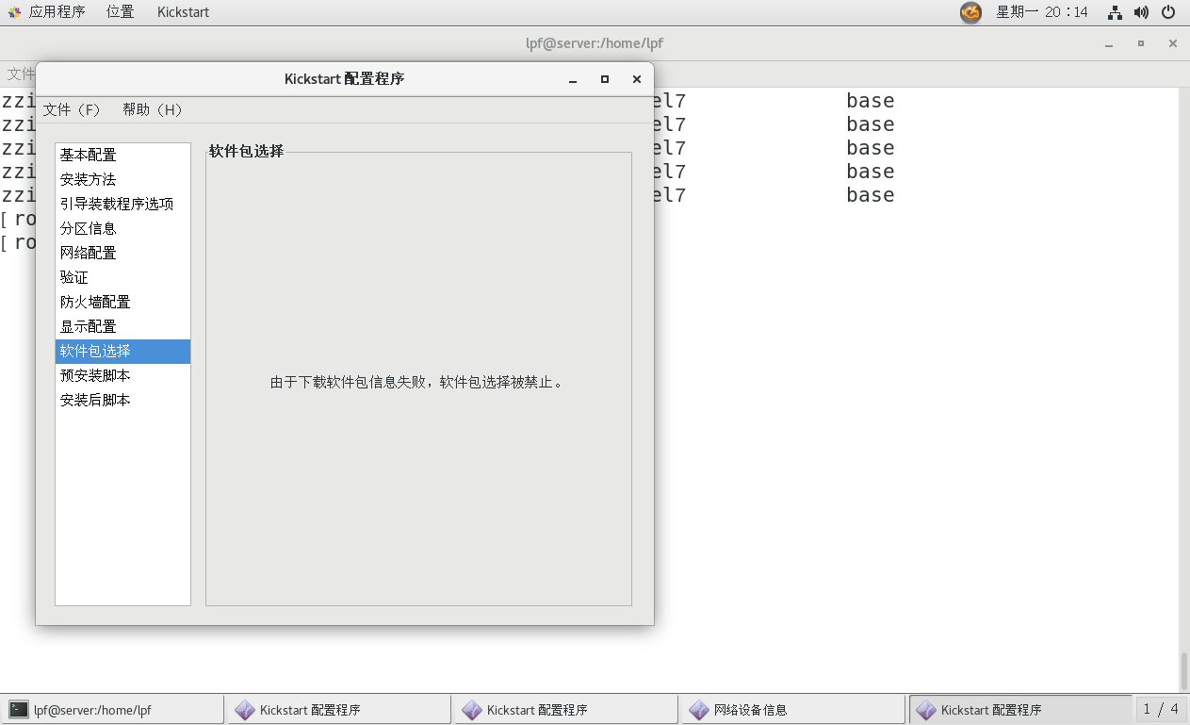Click the terminal window vertical scrollbar
Viewport: 1190px width, 725px height.
[1184, 671]
